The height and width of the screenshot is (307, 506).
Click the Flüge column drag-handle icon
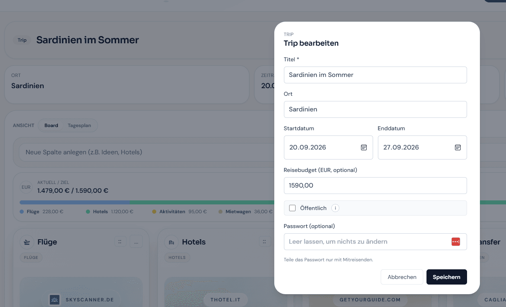point(120,242)
